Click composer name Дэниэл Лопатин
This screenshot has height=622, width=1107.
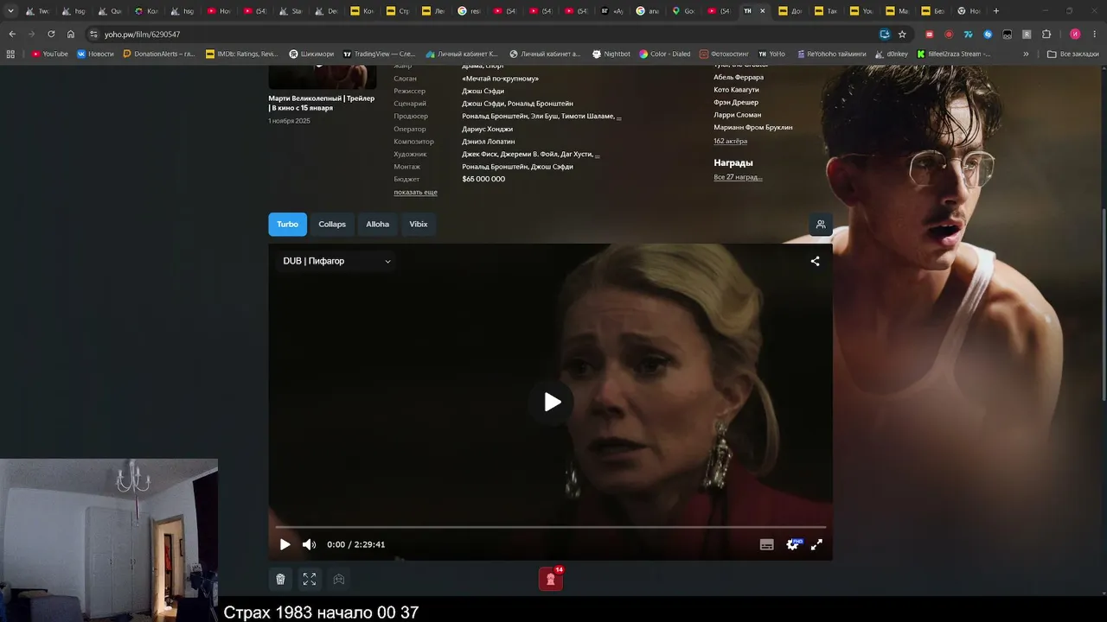[488, 142]
